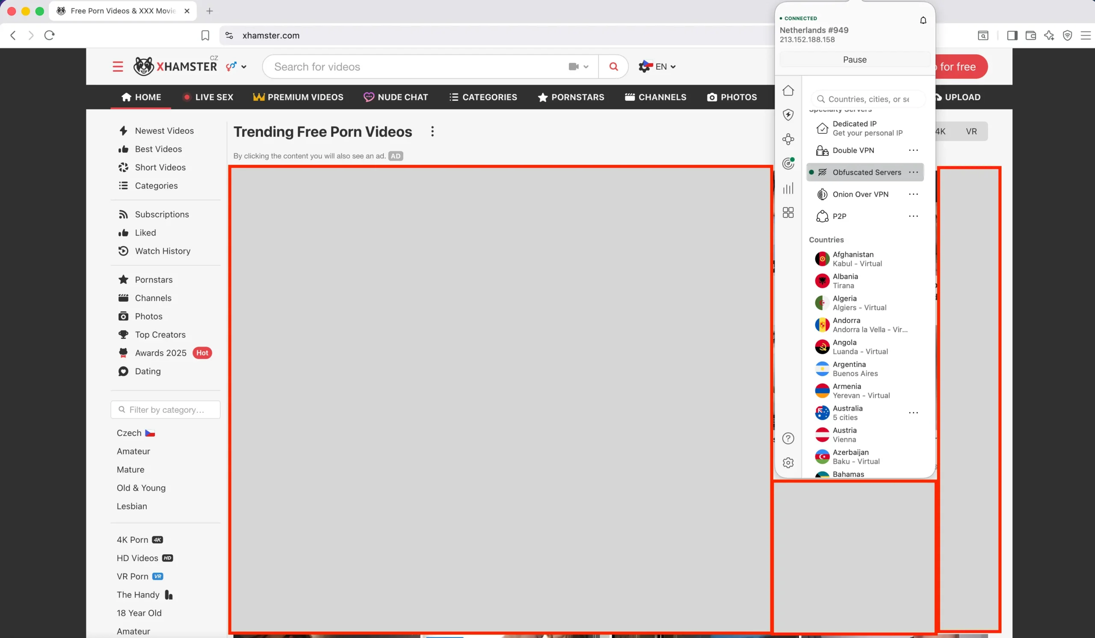The image size is (1095, 638).
Task: Click the red search magnifier icon
Action: pyautogui.click(x=613, y=66)
